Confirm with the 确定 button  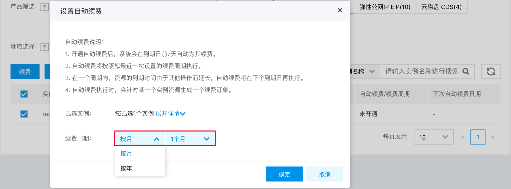pos(285,174)
